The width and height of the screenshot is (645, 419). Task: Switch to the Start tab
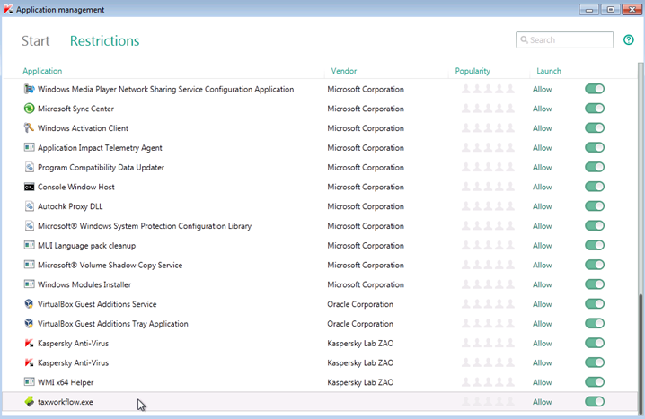point(35,40)
